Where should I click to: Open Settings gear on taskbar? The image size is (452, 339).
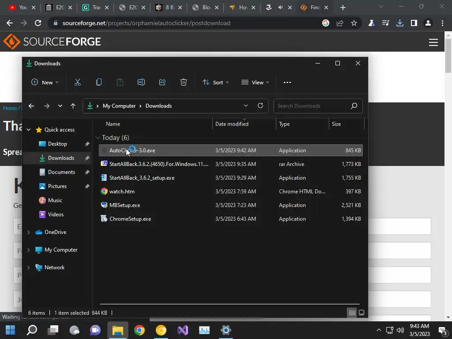pos(226,330)
